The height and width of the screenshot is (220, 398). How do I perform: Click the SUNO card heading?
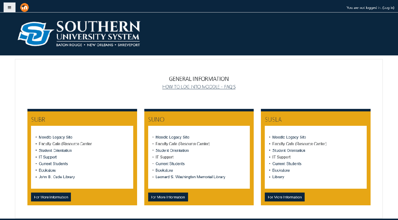coord(156,119)
